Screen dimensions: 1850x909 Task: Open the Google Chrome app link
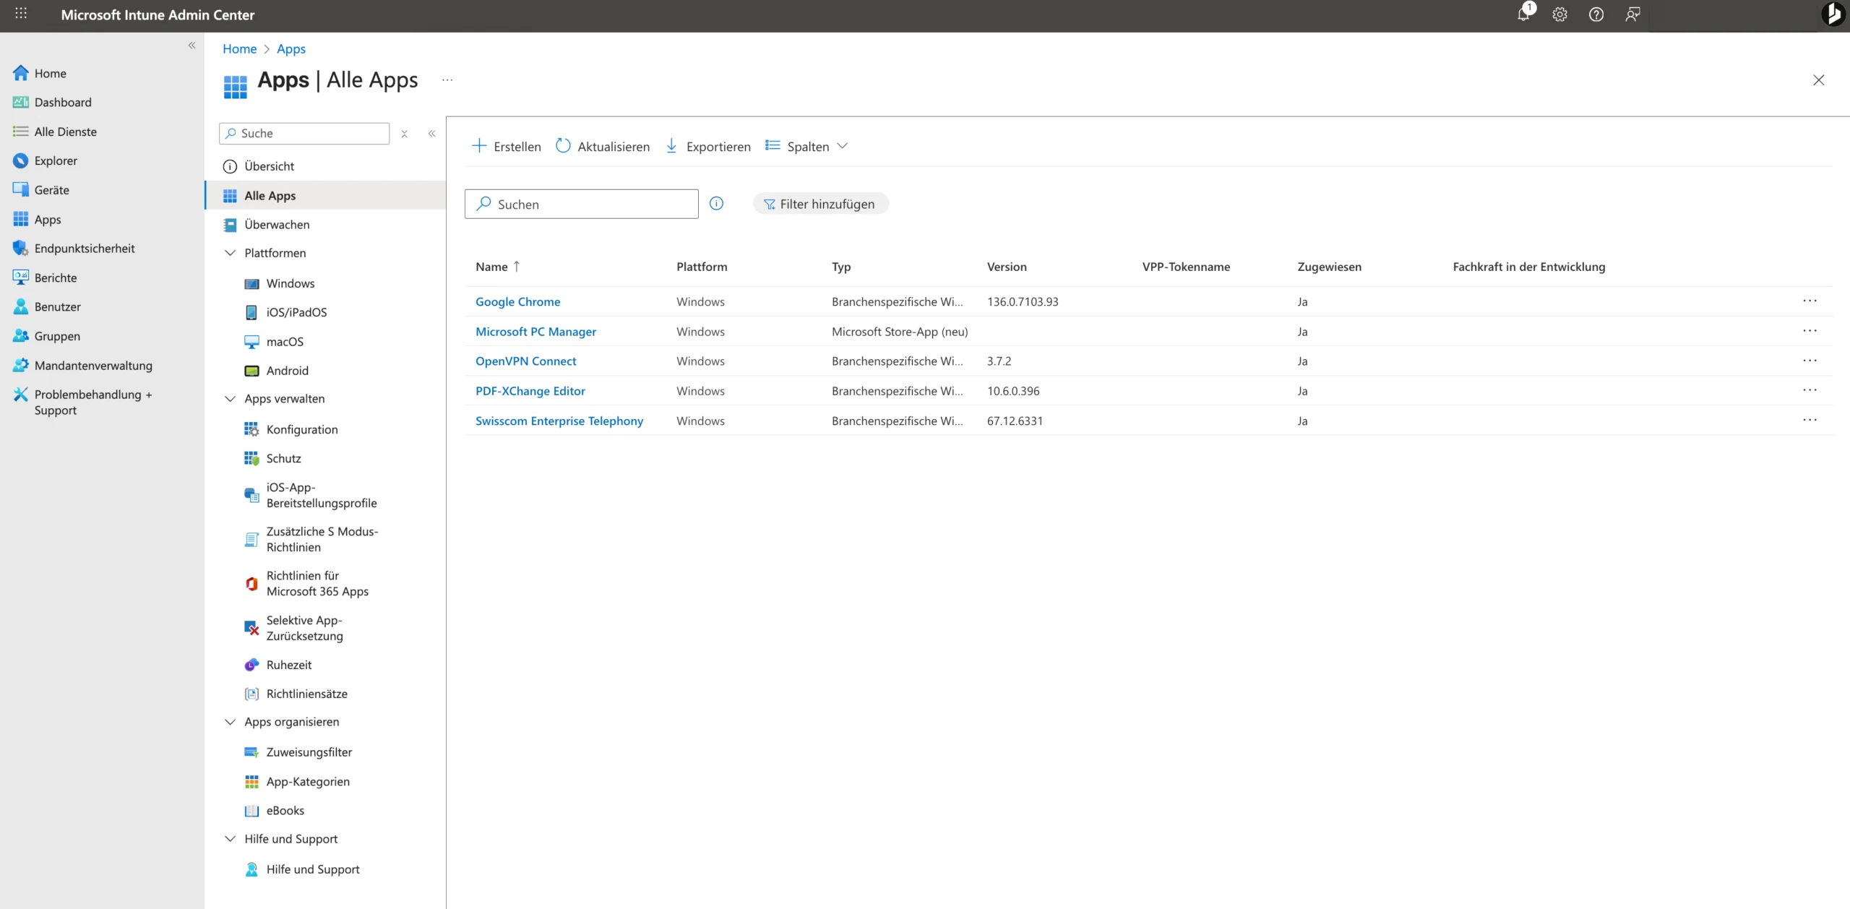[517, 302]
